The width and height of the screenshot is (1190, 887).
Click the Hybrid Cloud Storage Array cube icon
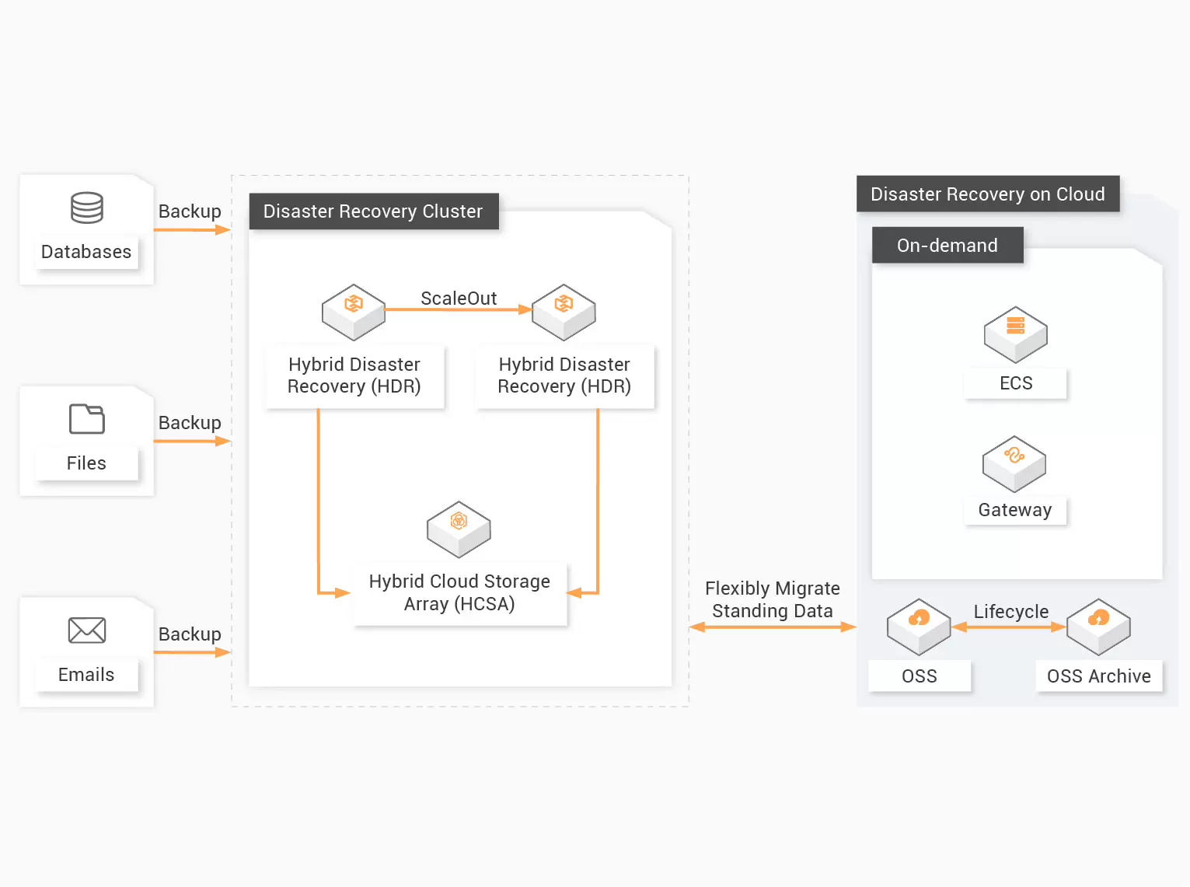click(x=459, y=529)
